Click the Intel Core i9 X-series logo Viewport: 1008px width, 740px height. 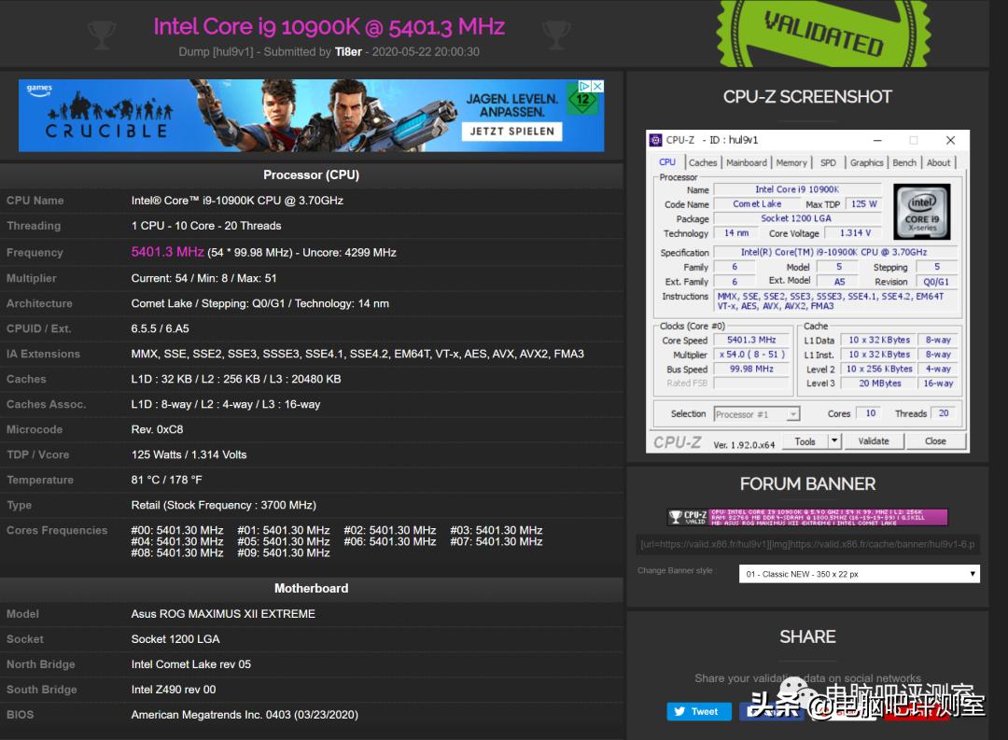click(922, 213)
